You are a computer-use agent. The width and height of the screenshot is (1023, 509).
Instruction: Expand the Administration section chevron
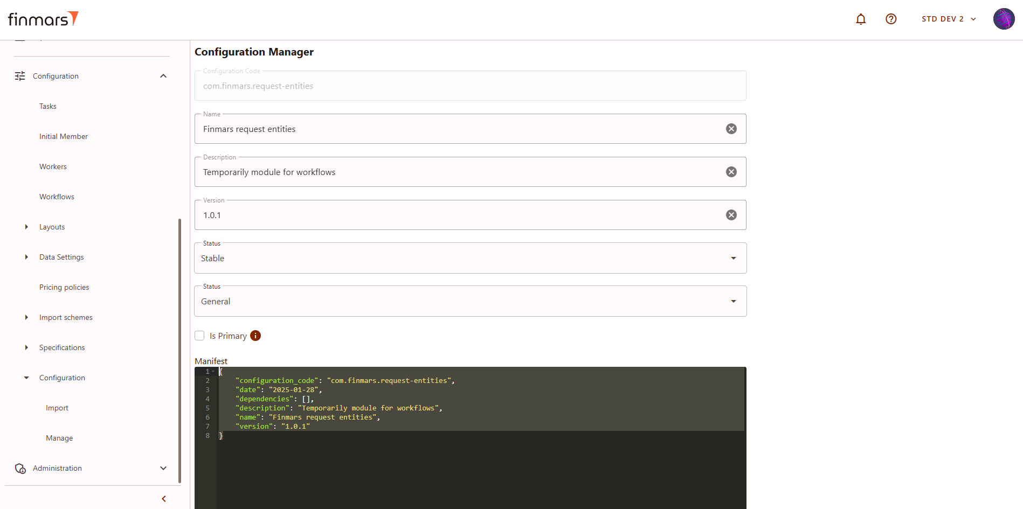pos(163,468)
